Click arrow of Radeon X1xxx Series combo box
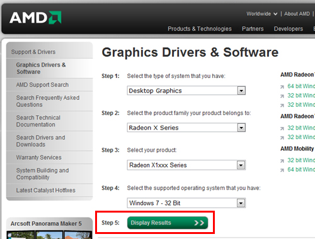 point(241,165)
